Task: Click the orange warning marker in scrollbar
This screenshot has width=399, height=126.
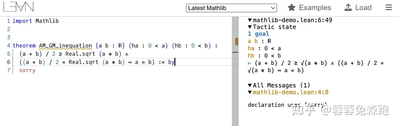Action: click(236, 41)
